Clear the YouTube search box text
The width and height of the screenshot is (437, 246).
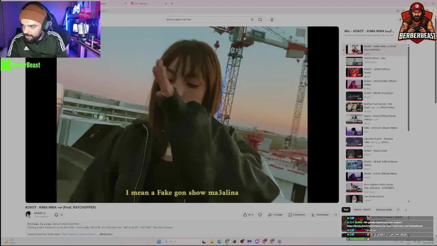(x=252, y=19)
